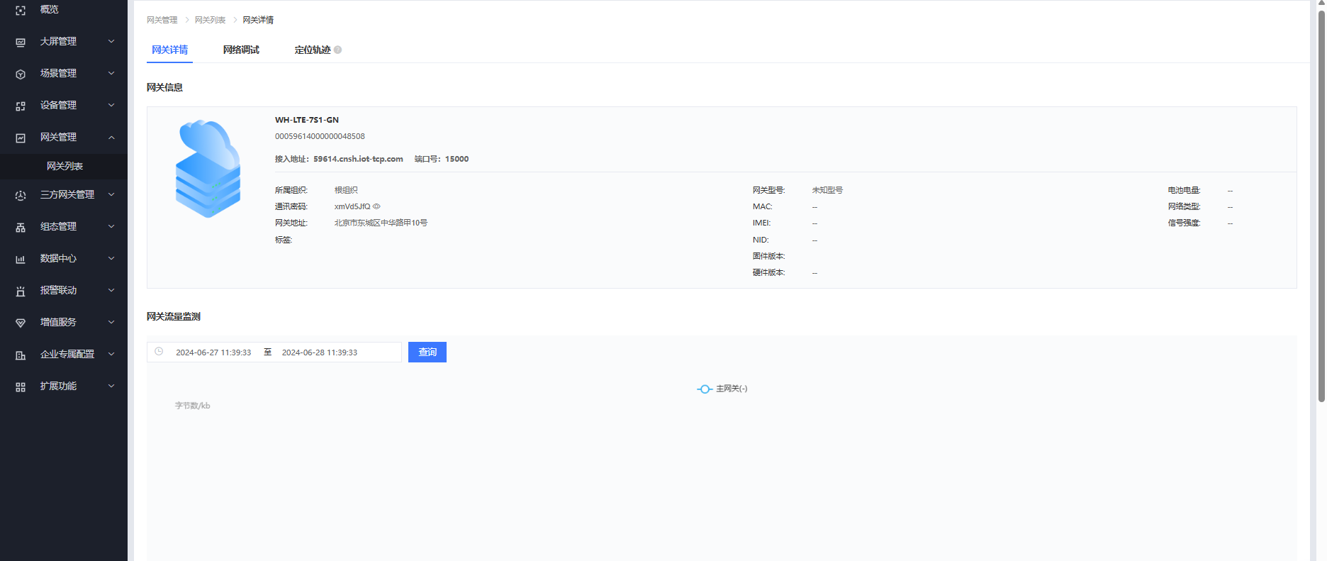Viewport: 1327px width, 561px height.
Task: Go to 网关列表 in the breadcrumb
Action: tap(211, 20)
